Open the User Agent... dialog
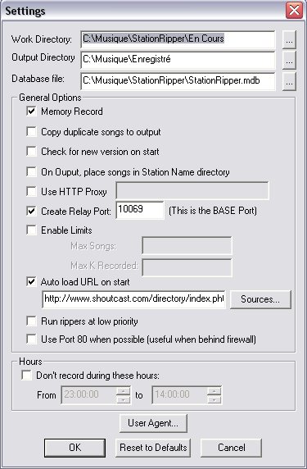 pyautogui.click(x=153, y=423)
